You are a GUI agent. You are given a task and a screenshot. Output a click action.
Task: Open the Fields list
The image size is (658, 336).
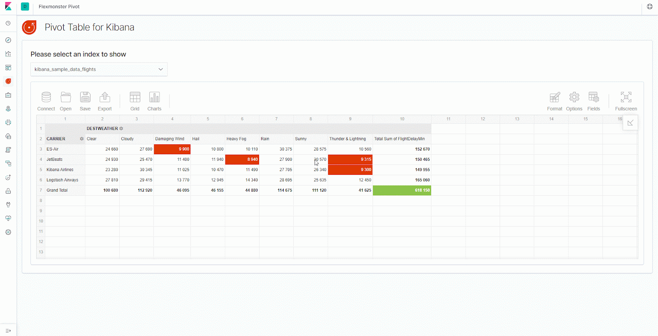[x=593, y=101]
